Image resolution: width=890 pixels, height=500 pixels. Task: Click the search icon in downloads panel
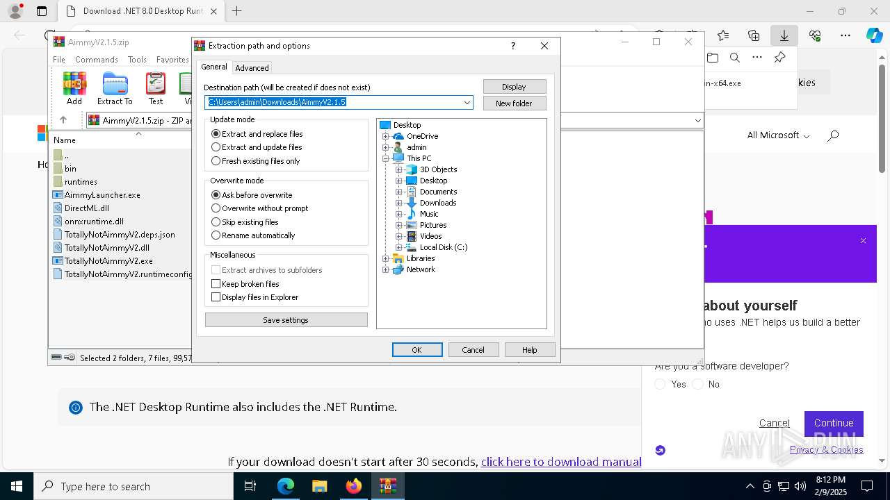735,58
